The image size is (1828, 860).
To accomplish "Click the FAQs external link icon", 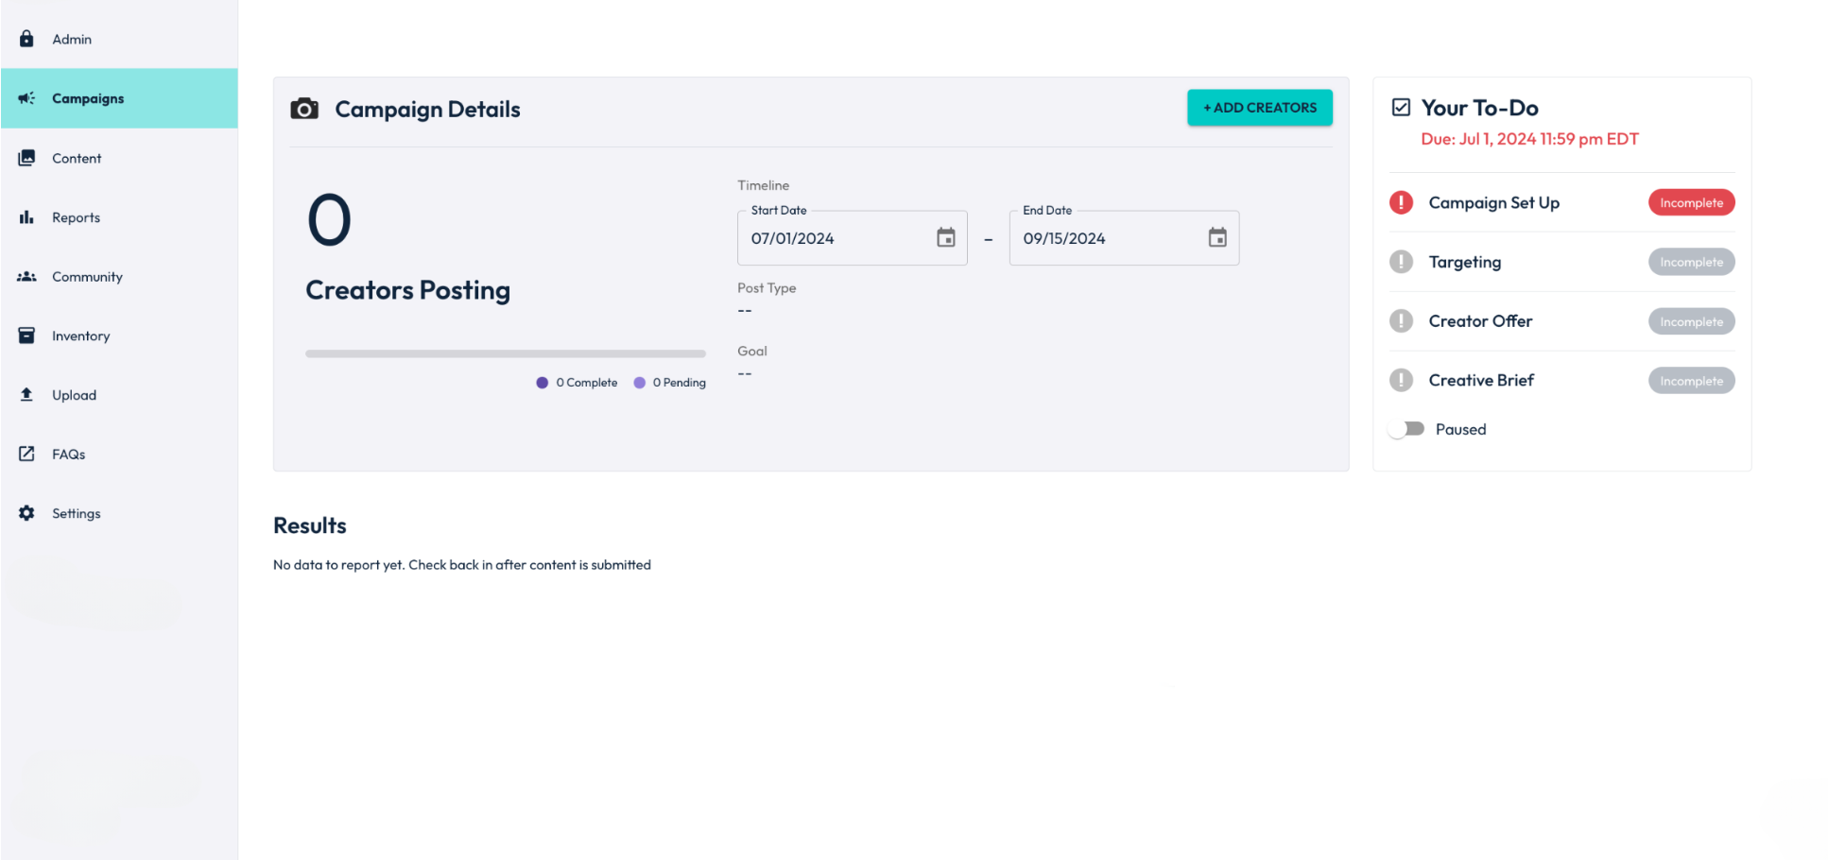I will pos(26,455).
